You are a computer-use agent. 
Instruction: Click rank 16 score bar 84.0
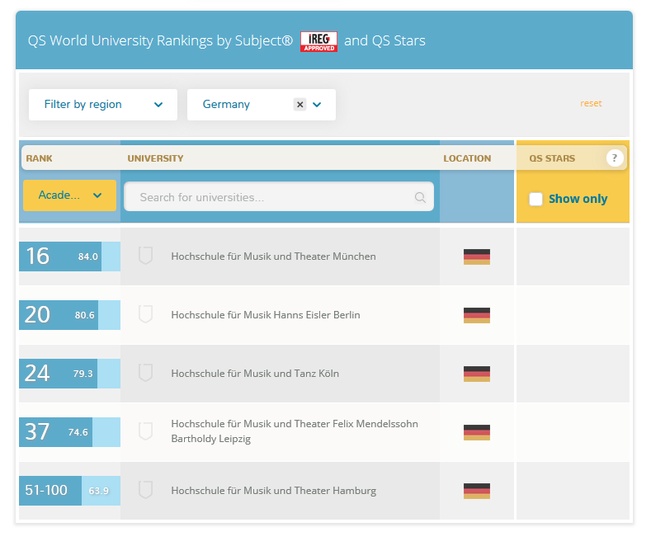pyautogui.click(x=70, y=257)
